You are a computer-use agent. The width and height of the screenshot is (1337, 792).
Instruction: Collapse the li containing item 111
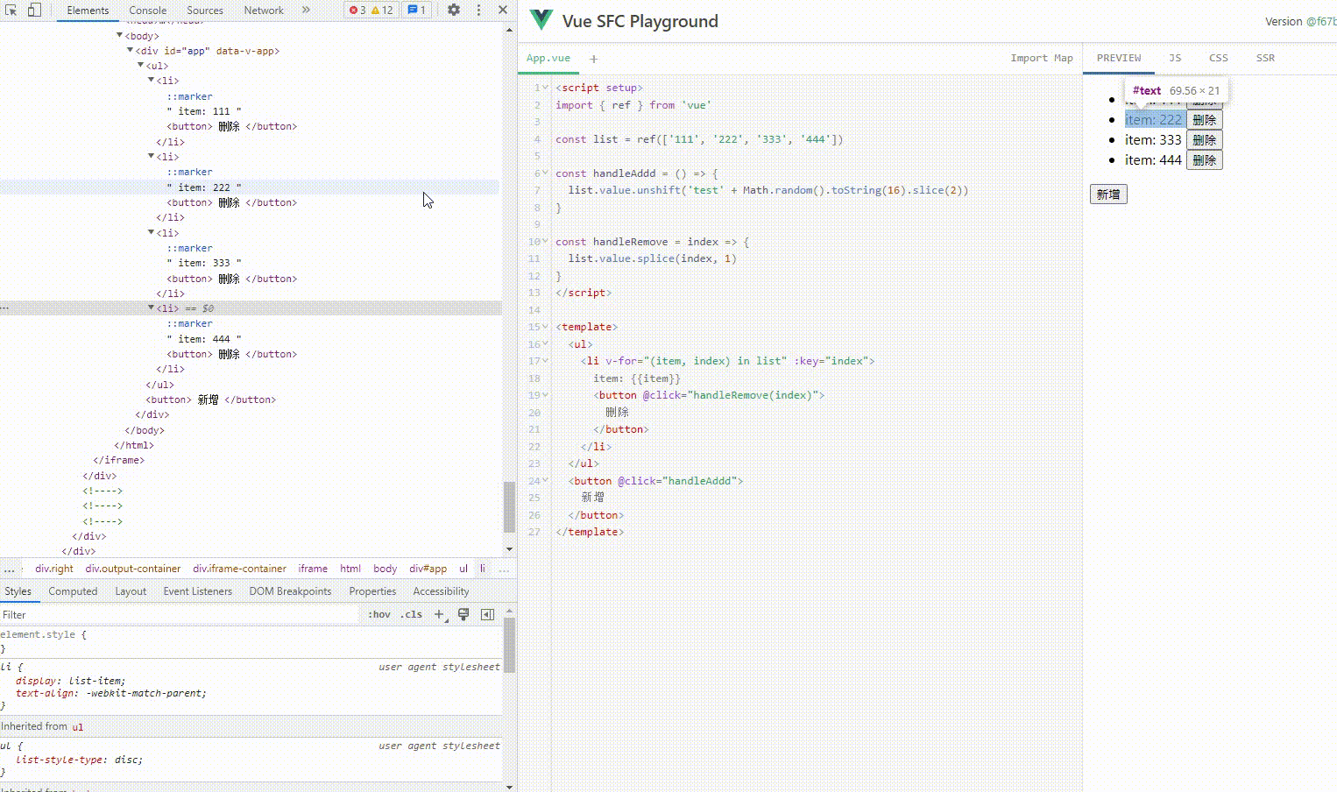point(152,80)
